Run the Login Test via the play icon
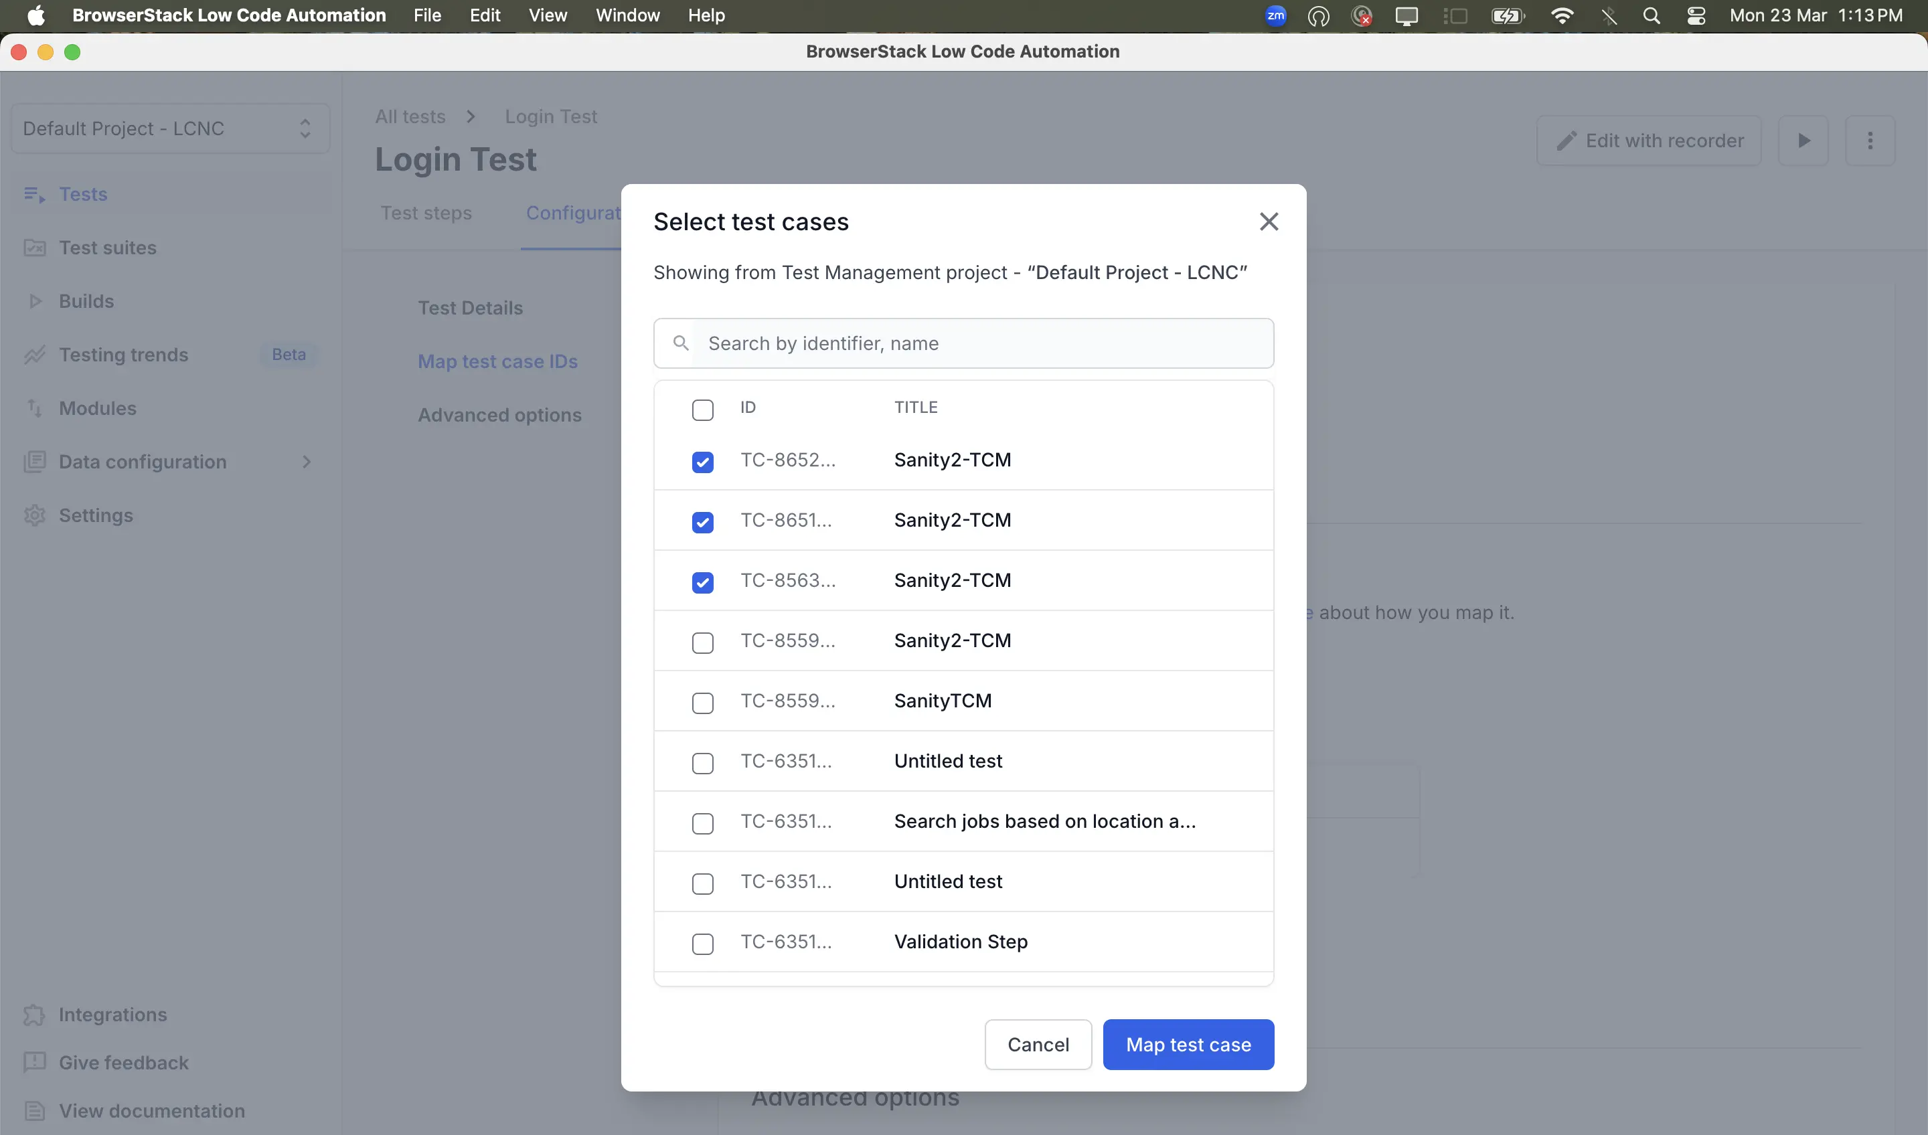 point(1803,141)
